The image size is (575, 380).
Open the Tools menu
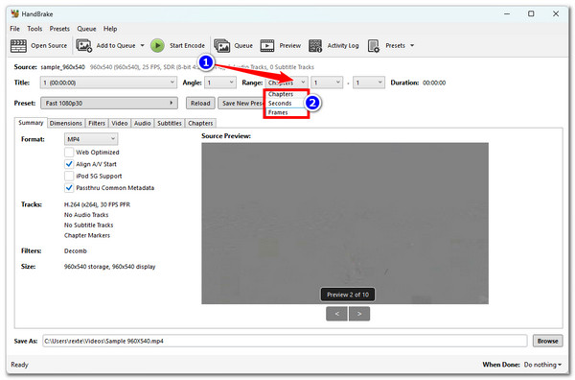pos(34,29)
